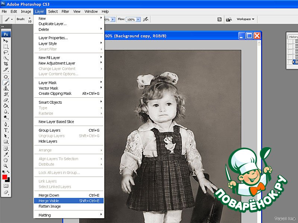Click Flatten Image menu entry
Screen dimensions: 298x223
coord(50,206)
